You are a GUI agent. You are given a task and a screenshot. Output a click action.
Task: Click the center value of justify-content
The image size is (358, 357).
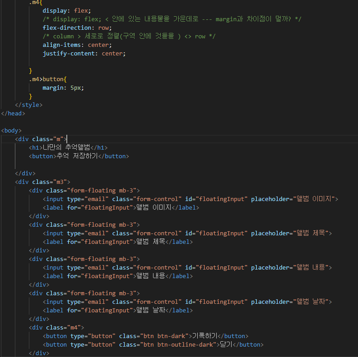112,54
